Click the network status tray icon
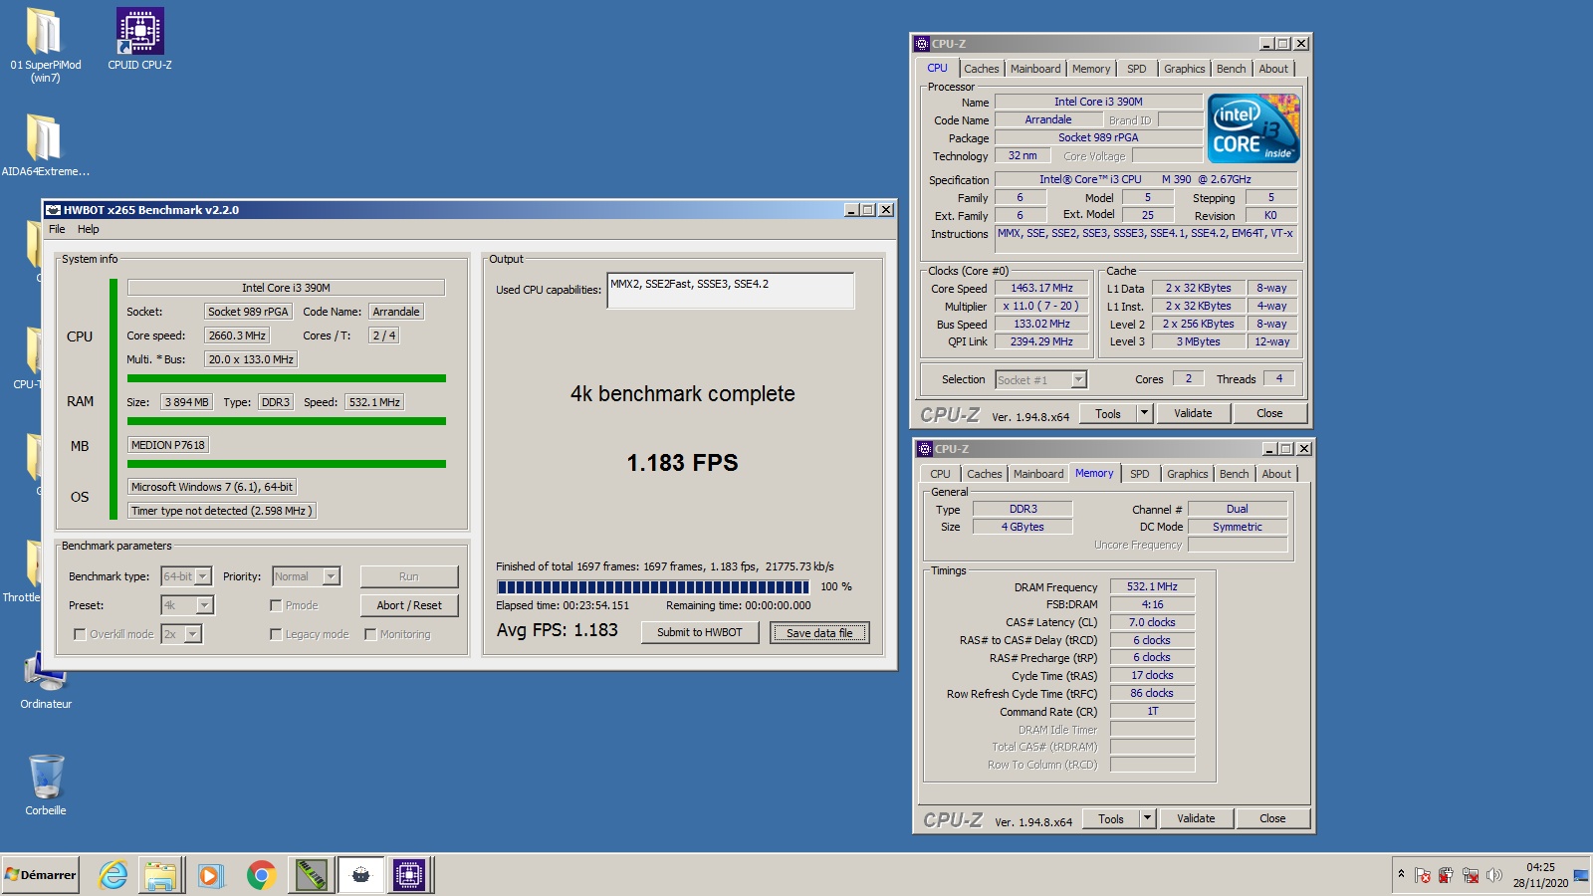The width and height of the screenshot is (1593, 896). (1470, 875)
